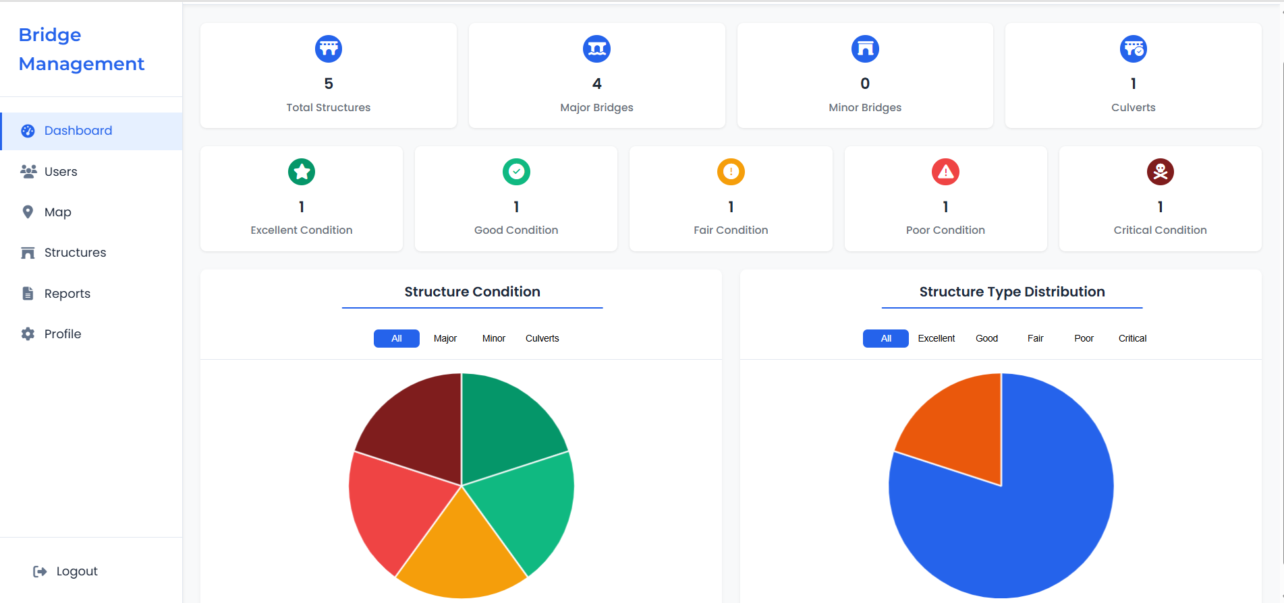Click the Major Bridges count 4
The width and height of the screenshot is (1284, 603).
[596, 84]
